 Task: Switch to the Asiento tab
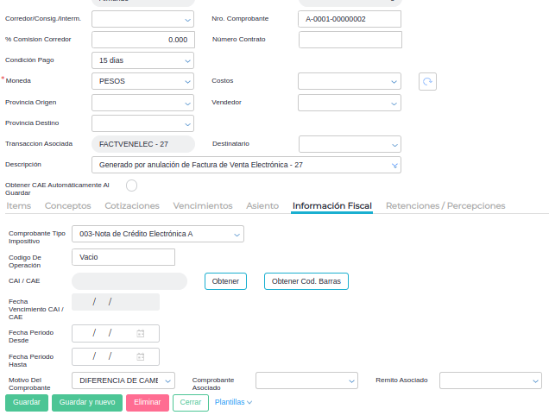tap(262, 205)
